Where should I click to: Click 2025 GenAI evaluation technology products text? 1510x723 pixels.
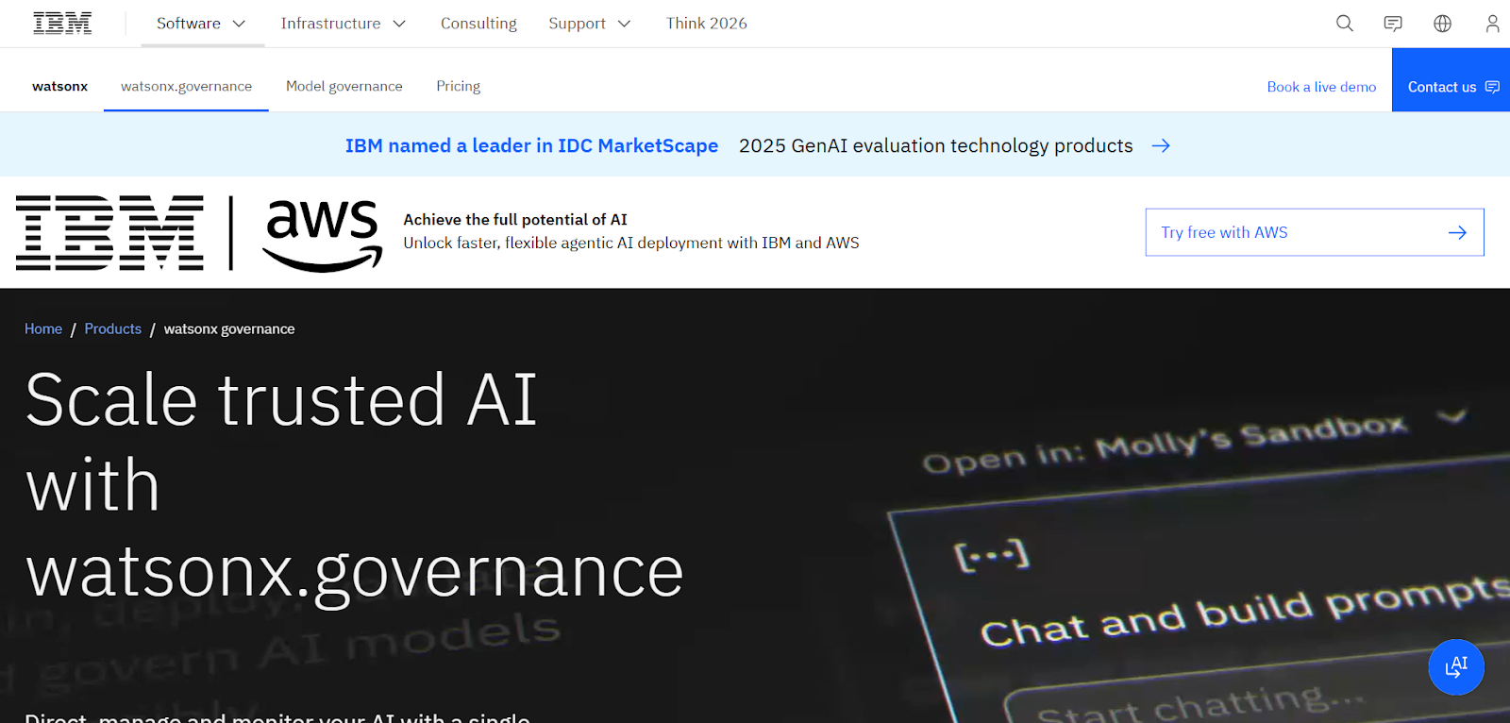click(935, 145)
